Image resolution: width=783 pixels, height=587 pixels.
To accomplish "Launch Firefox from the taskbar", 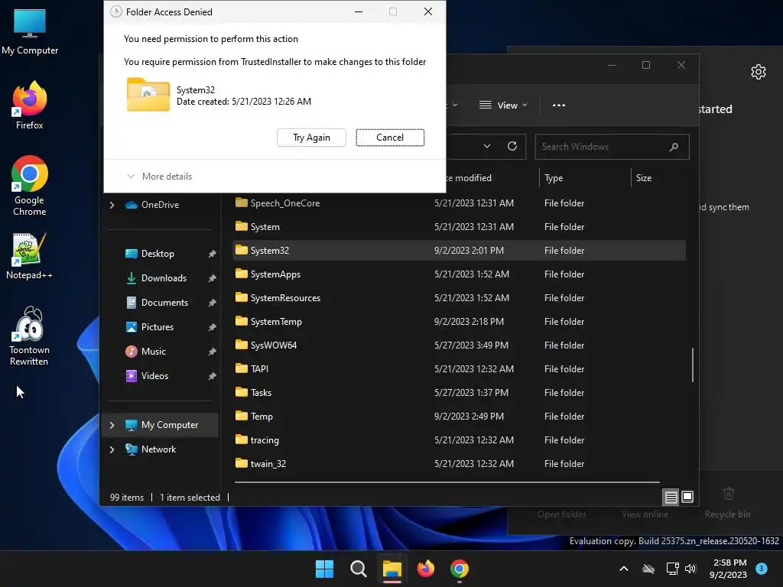I will [425, 569].
